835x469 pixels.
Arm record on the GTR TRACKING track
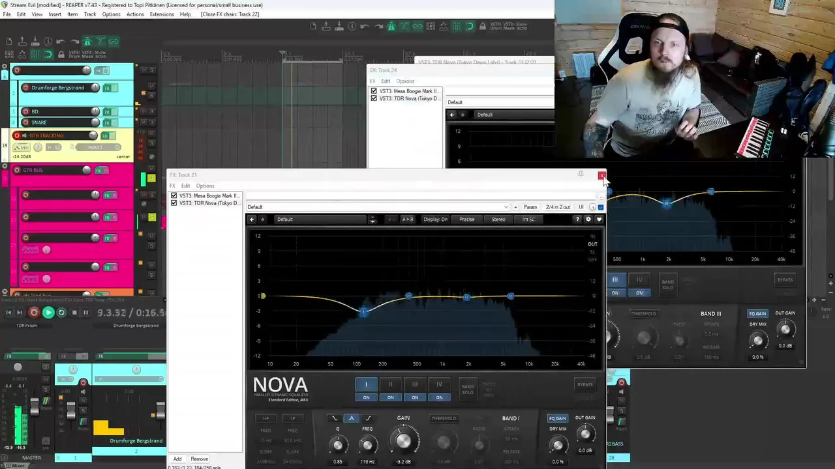pos(16,135)
